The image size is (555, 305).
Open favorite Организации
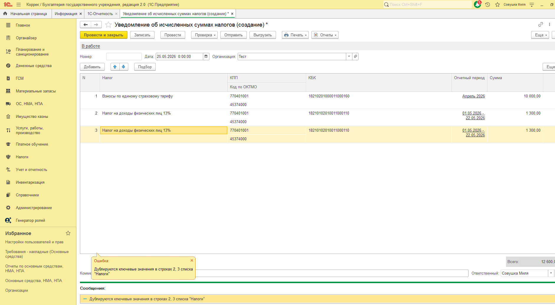[x=17, y=290]
